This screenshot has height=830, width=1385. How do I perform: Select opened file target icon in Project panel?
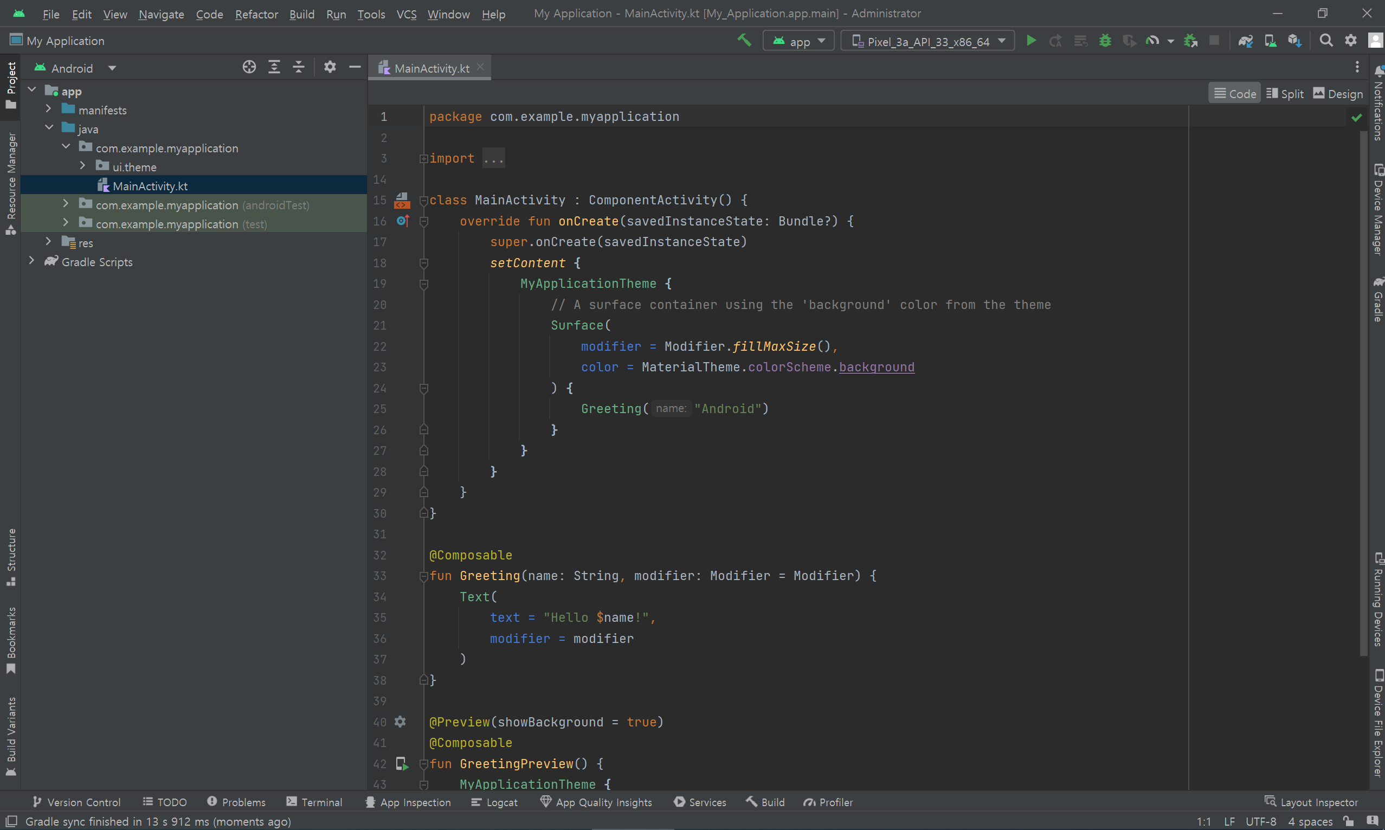[249, 68]
